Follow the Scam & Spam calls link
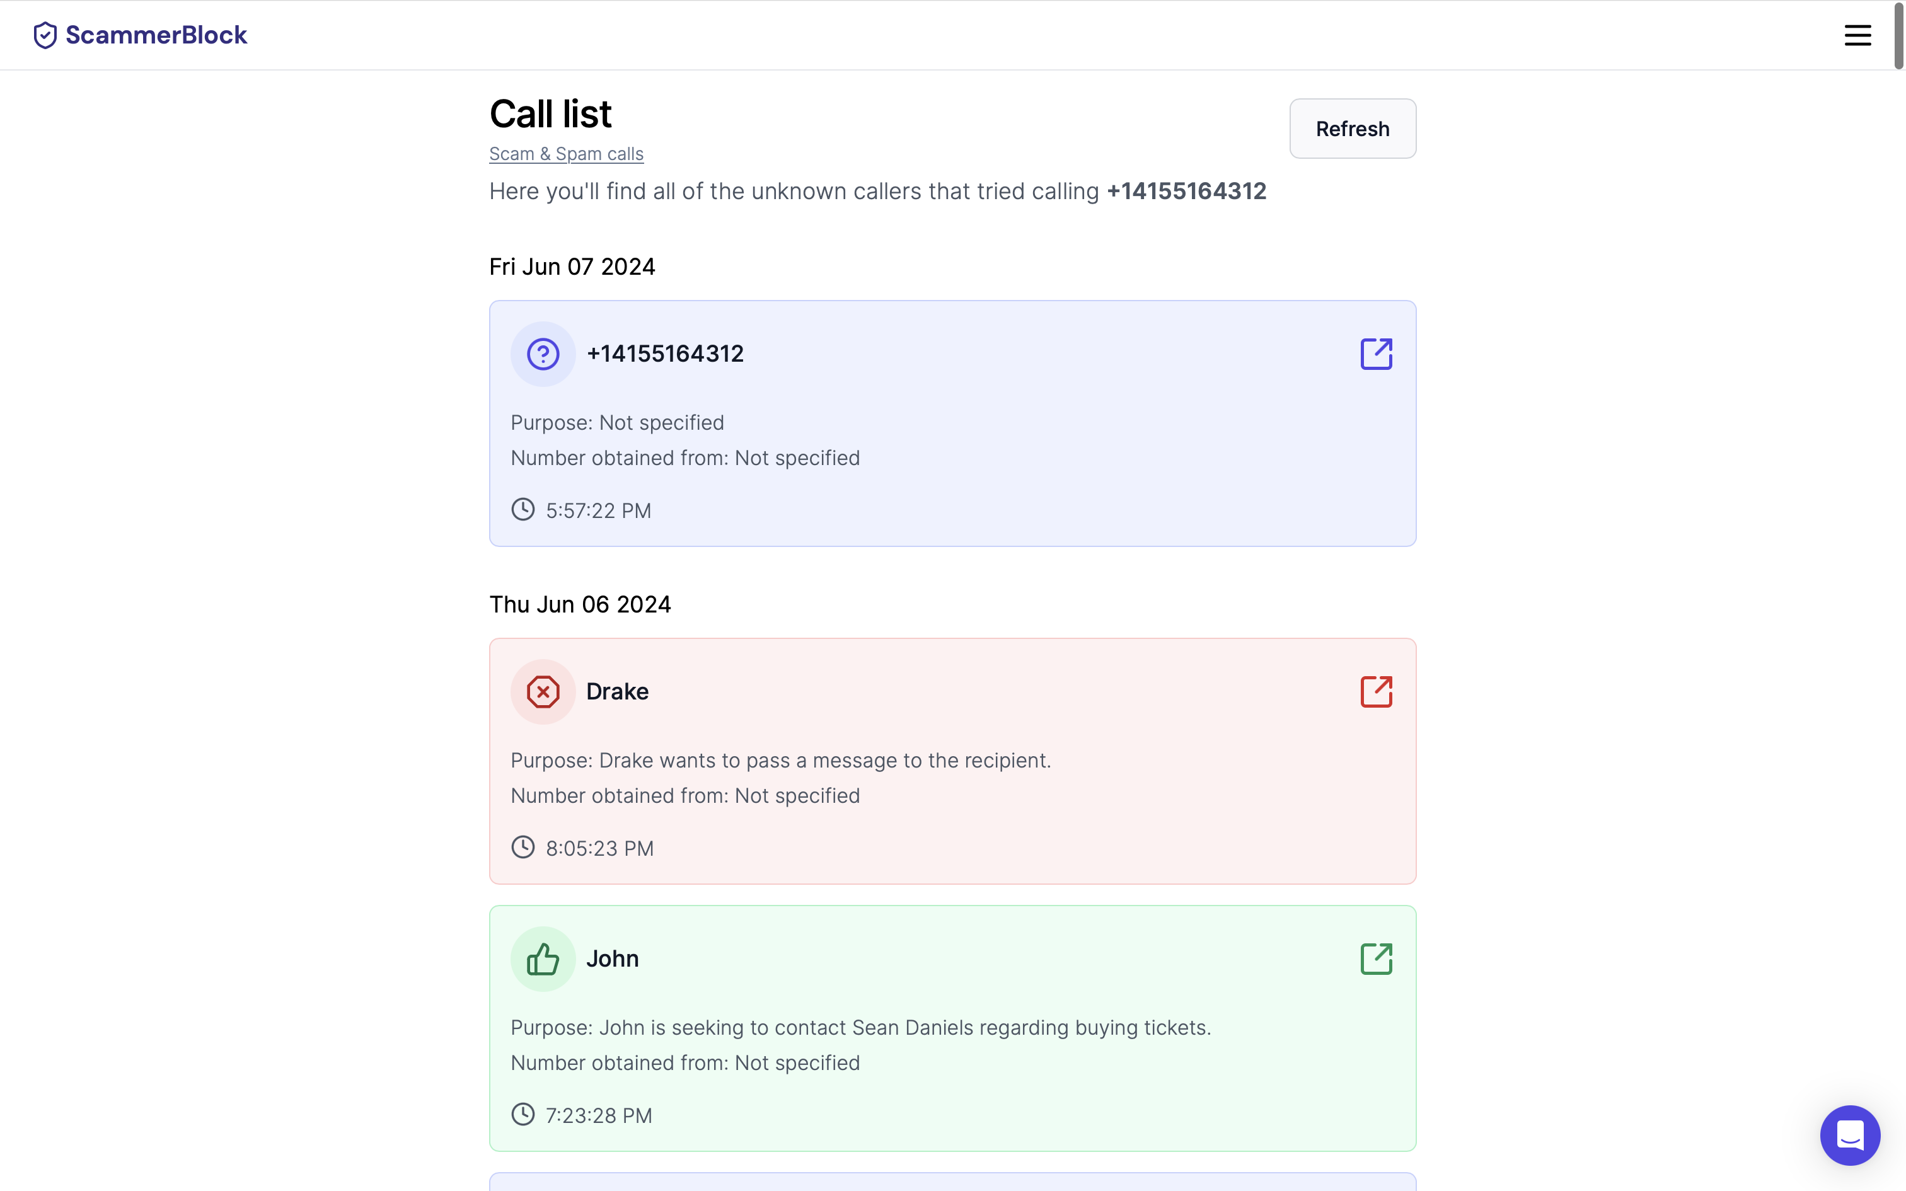 (565, 154)
